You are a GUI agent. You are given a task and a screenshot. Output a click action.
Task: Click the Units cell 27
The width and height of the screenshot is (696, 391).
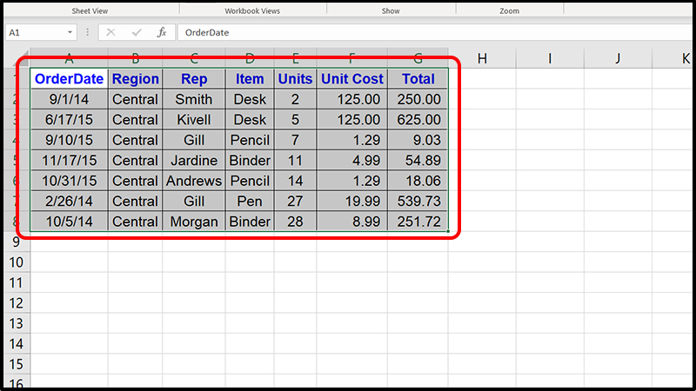click(x=295, y=201)
